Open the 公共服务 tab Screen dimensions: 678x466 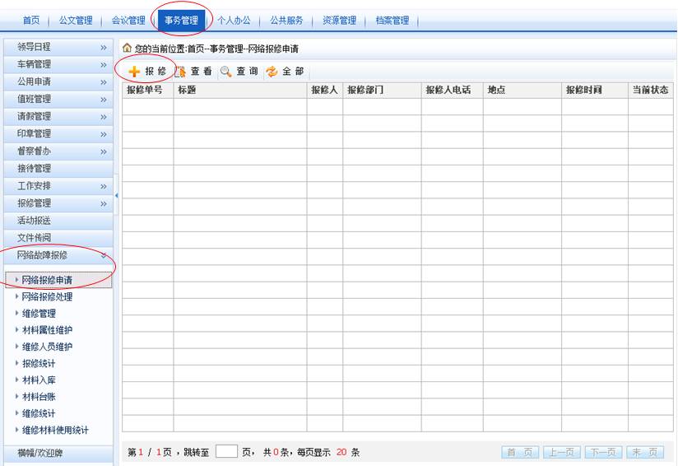pos(286,21)
